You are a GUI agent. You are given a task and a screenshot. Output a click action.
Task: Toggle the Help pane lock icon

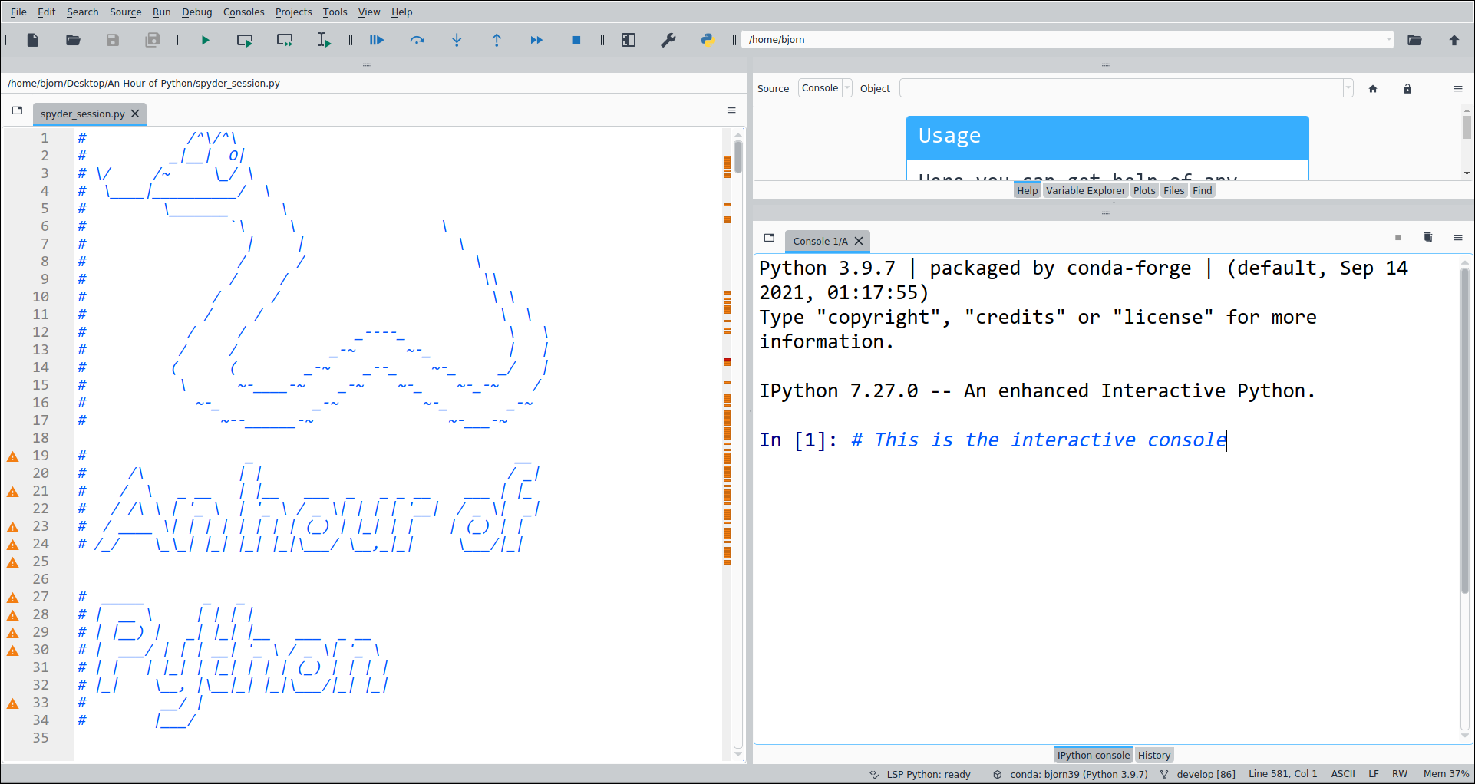click(x=1407, y=89)
